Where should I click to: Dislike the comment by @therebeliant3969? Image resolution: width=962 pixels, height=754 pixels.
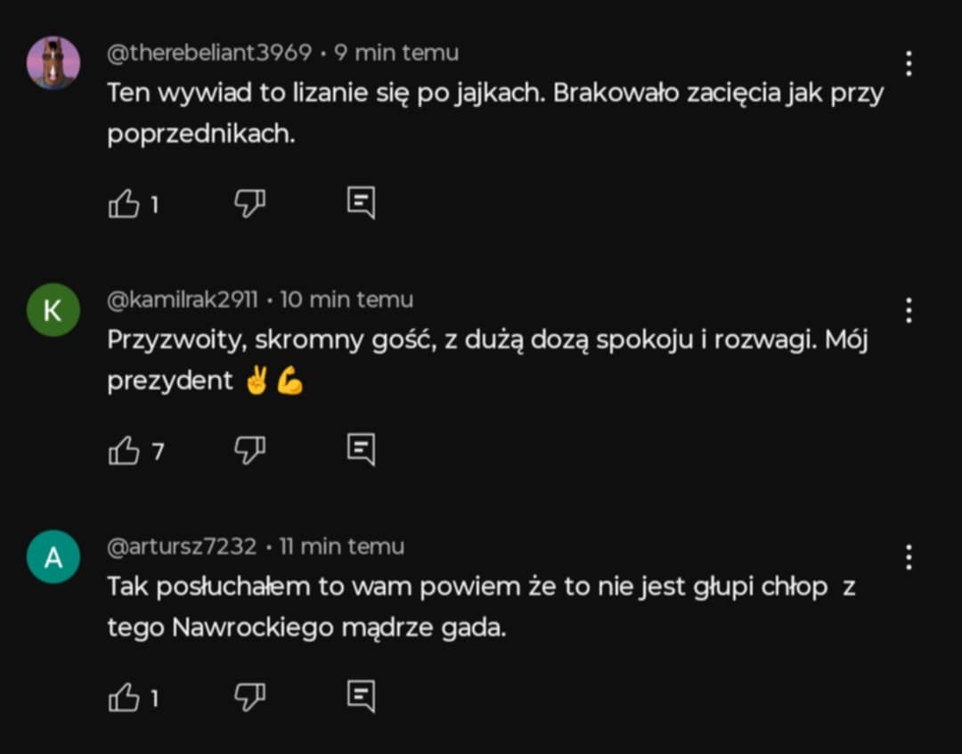(249, 204)
